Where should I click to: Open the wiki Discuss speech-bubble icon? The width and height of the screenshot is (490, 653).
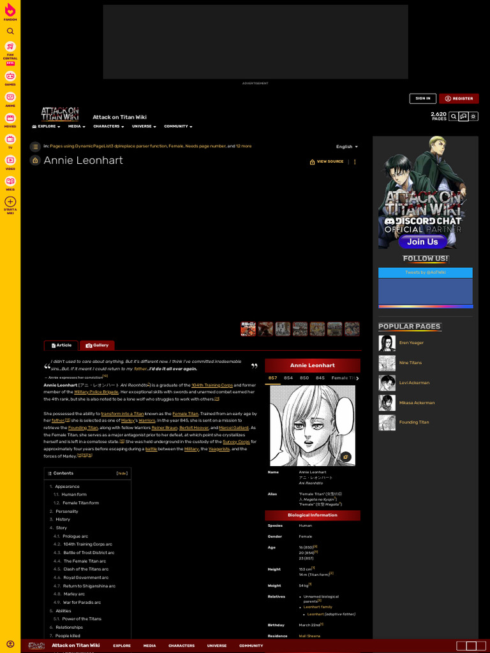coord(463,117)
